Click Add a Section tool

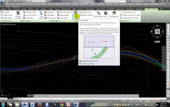86,12
